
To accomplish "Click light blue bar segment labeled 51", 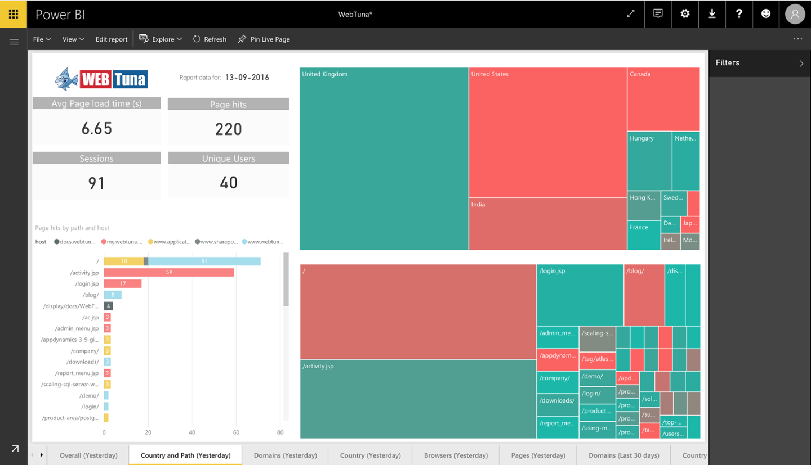I will tap(204, 261).
